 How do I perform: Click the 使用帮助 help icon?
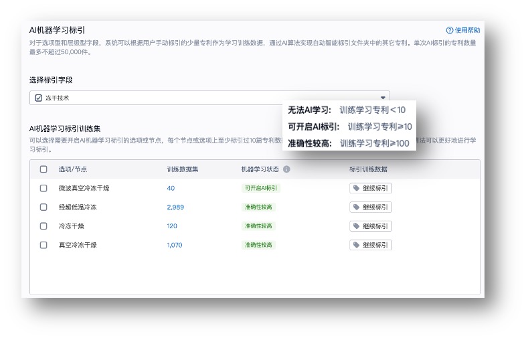(450, 30)
